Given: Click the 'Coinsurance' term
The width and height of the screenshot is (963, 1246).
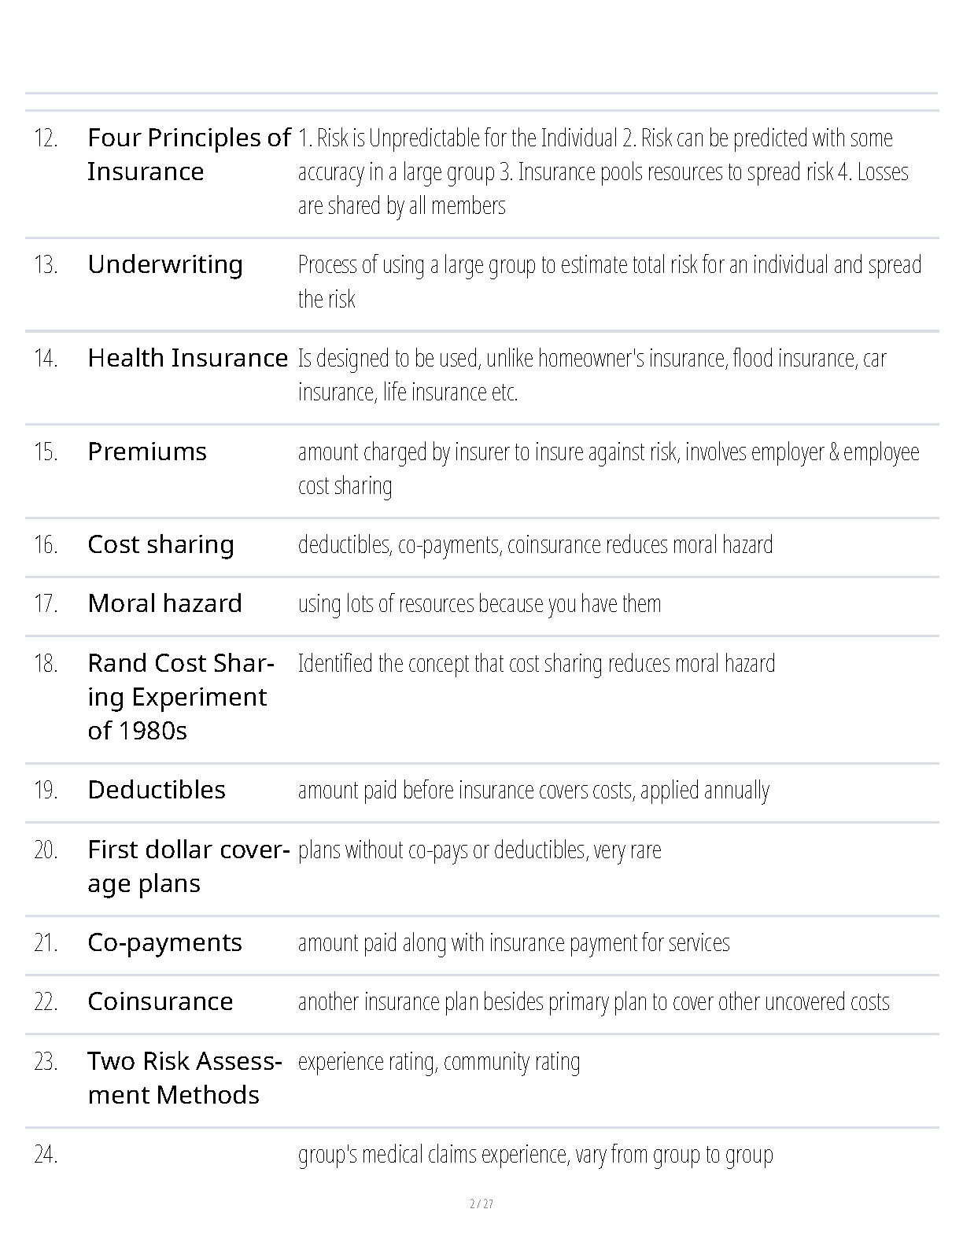Looking at the screenshot, I should [160, 1001].
